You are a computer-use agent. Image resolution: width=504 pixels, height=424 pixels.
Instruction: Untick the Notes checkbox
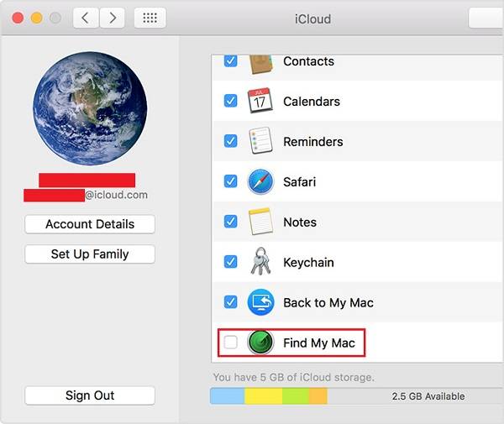point(230,222)
